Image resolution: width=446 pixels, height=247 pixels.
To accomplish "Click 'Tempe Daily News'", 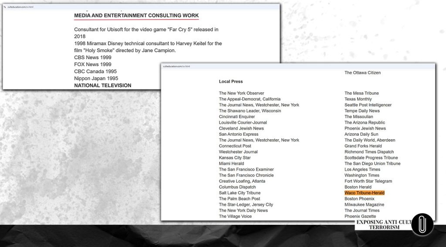I will (x=362, y=111).
